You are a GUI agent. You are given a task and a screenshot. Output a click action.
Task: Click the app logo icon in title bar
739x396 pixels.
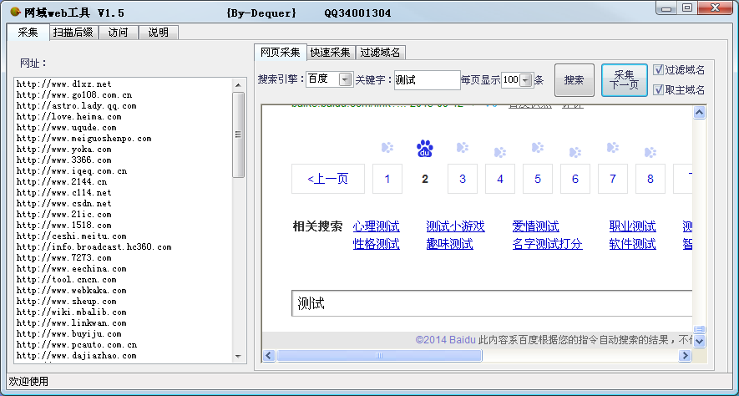pos(15,13)
